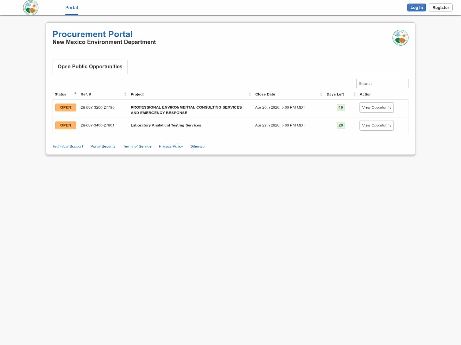Screen dimensions: 461x345
Task: Open the Technical Support link
Action: coord(68,146)
